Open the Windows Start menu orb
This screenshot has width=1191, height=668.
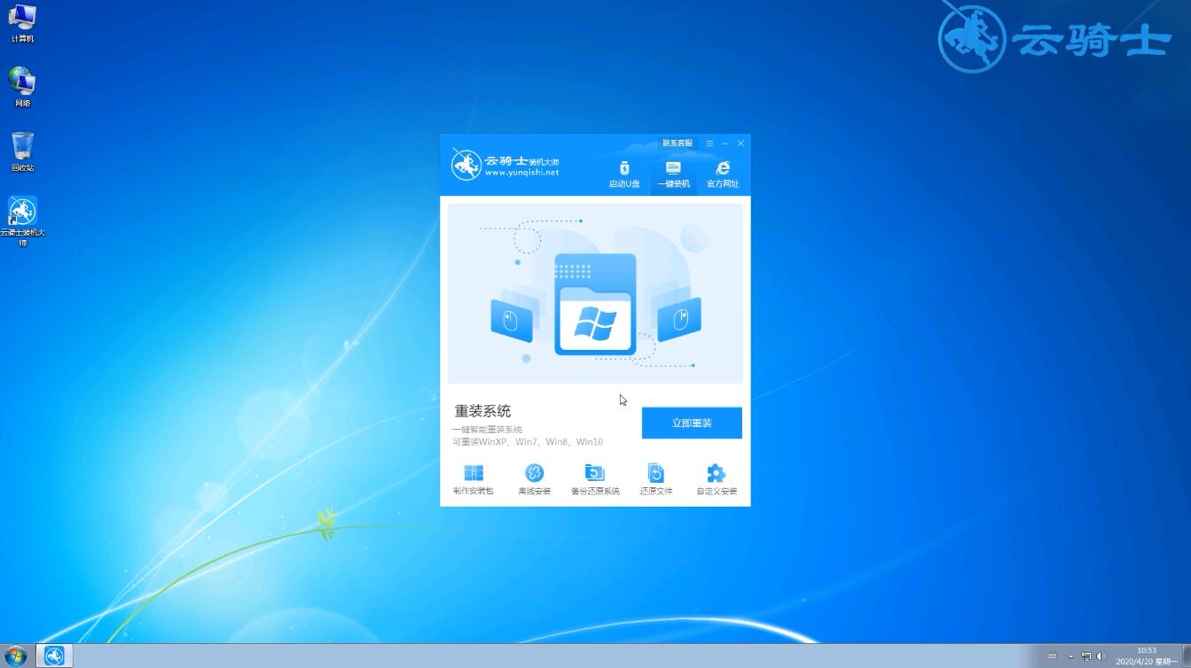[x=15, y=656]
